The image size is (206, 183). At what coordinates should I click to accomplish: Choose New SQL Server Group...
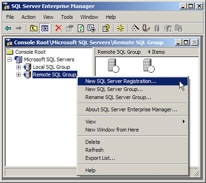point(133,89)
